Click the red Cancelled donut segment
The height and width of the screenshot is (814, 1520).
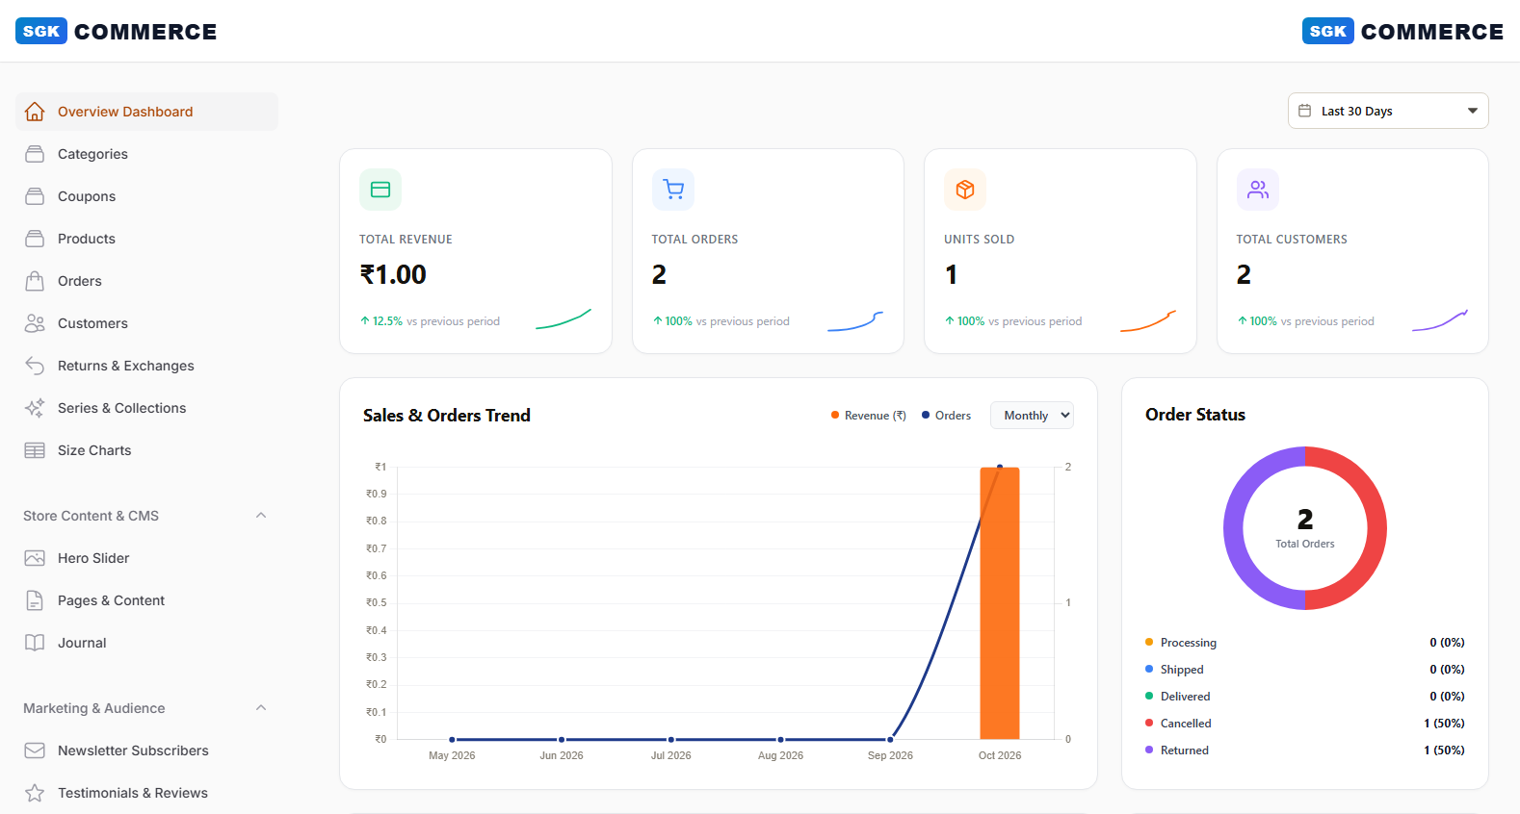[1376, 528]
